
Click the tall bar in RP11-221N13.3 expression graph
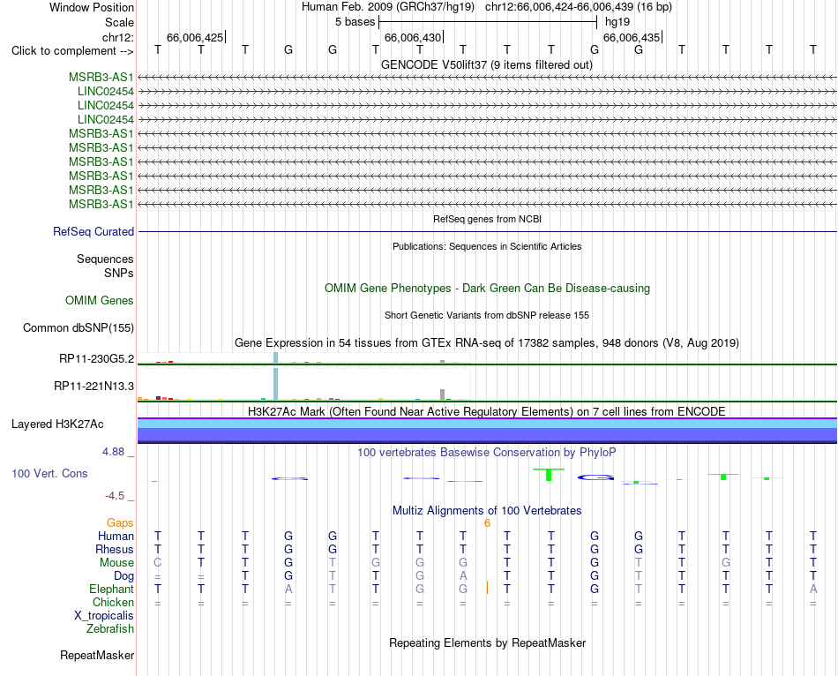276,386
